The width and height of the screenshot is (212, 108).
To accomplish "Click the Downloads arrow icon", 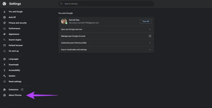I will (x=5, y=65).
